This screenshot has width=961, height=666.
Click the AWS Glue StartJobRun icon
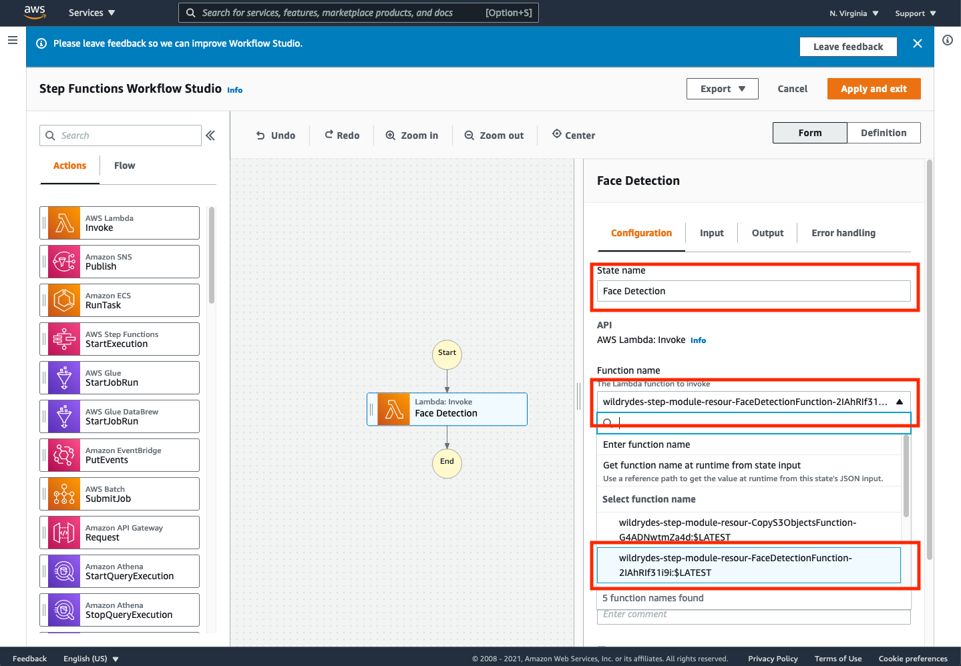tap(64, 378)
